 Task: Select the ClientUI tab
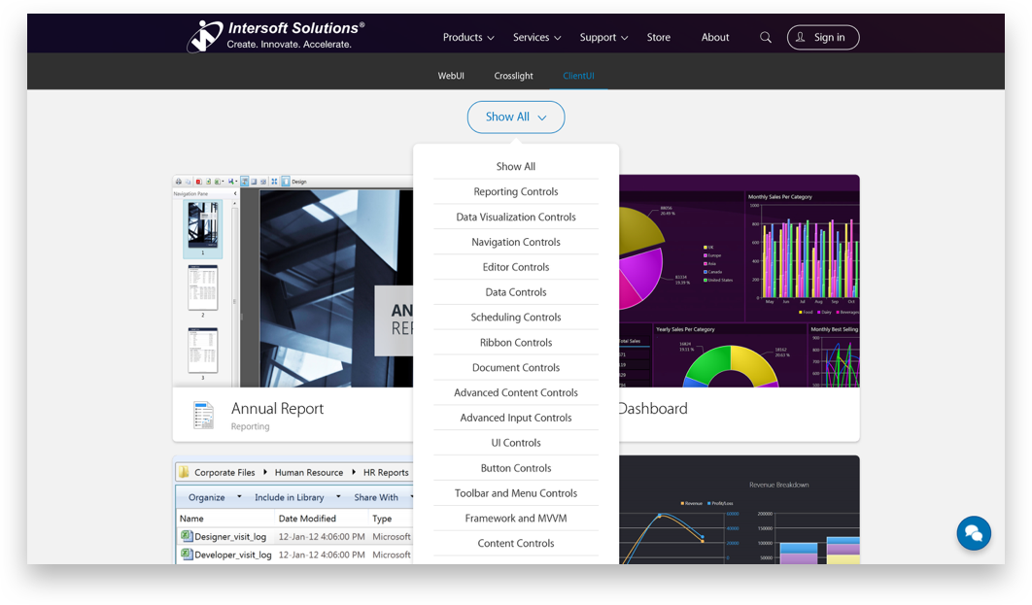click(x=578, y=76)
